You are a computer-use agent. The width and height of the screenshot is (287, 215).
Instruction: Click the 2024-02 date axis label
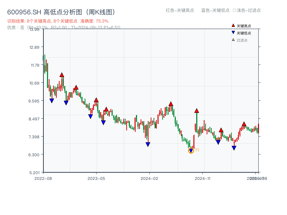coord(149,178)
